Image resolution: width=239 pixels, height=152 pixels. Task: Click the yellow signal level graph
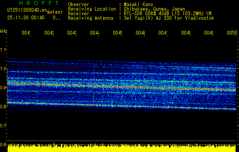122,147
